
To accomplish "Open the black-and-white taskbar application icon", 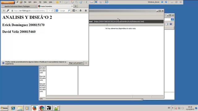I will pyautogui.click(x=49, y=108).
